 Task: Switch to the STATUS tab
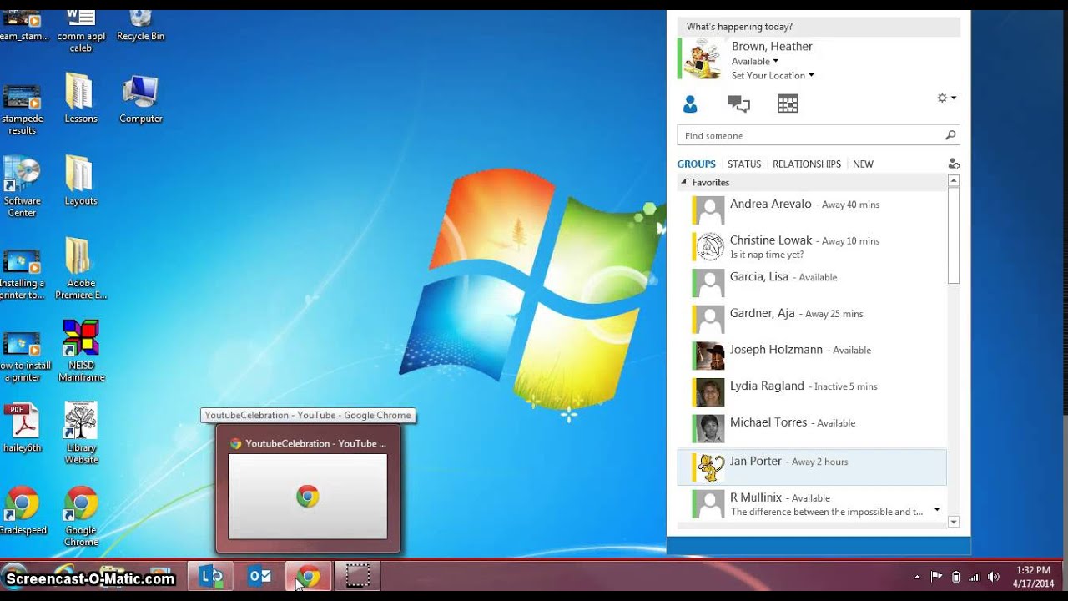744,164
